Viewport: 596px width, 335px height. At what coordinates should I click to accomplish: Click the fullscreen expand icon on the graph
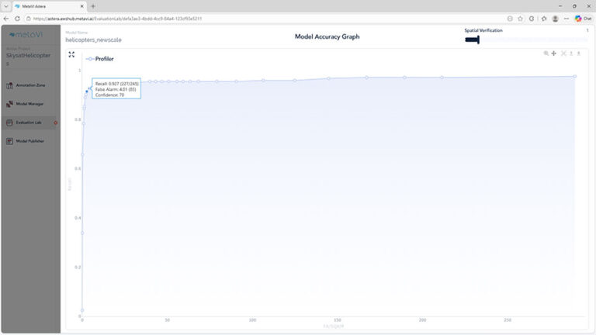71,55
